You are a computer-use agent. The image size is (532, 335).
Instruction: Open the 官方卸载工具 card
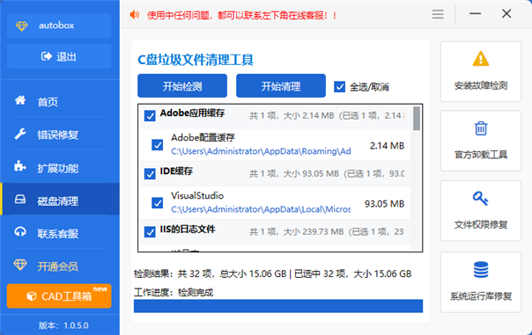(x=481, y=141)
